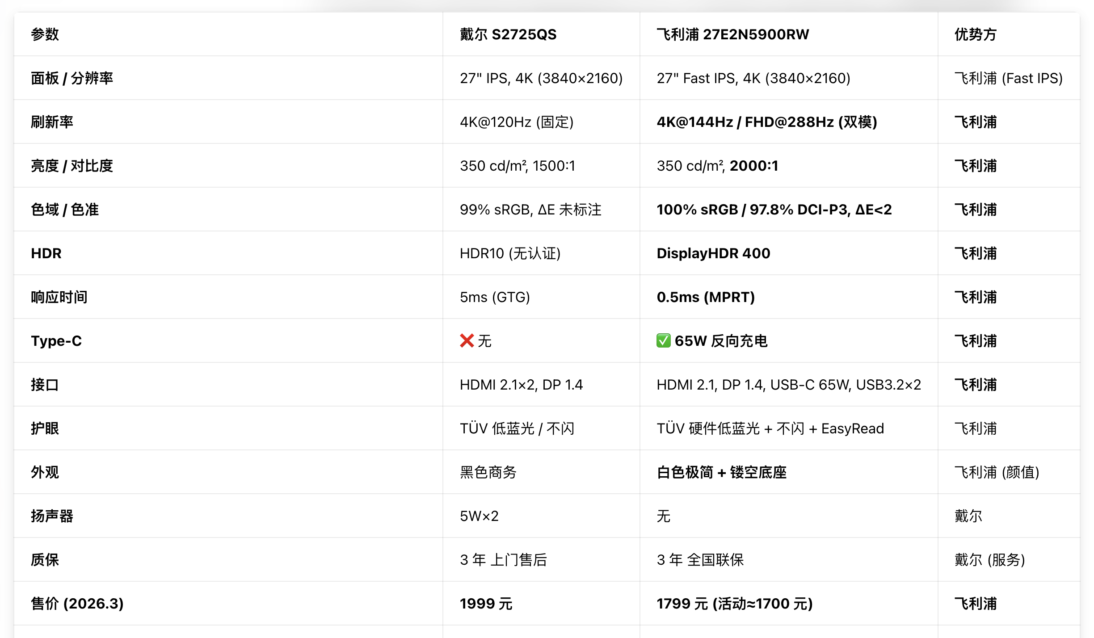Image resolution: width=1094 pixels, height=638 pixels.
Task: Select the 飞利浦 27E2N5900RW column header
Action: [x=732, y=34]
